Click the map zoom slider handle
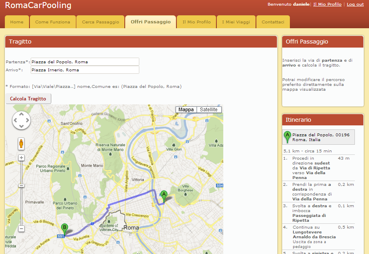The width and height of the screenshot is (369, 254). pyautogui.click(x=21, y=185)
